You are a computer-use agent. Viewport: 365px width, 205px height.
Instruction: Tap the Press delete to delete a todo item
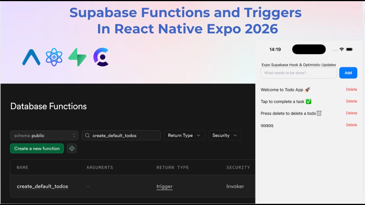(291, 113)
